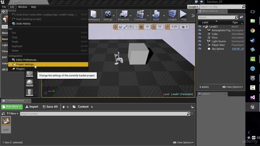Go back in Content Browser history

64,107
